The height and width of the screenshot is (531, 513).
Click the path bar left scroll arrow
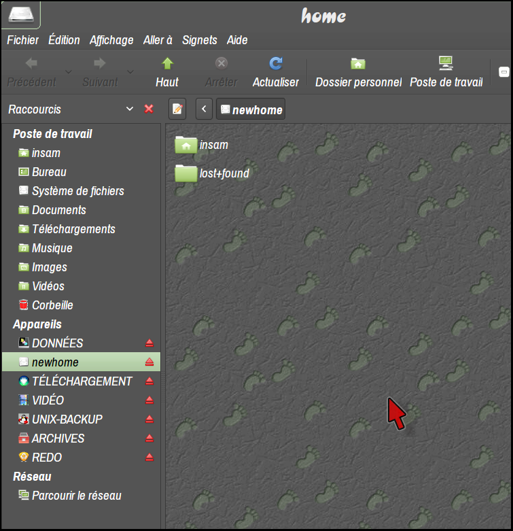point(205,109)
